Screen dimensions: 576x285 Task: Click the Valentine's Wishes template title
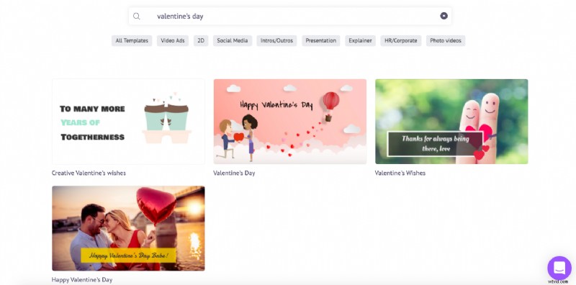point(400,173)
